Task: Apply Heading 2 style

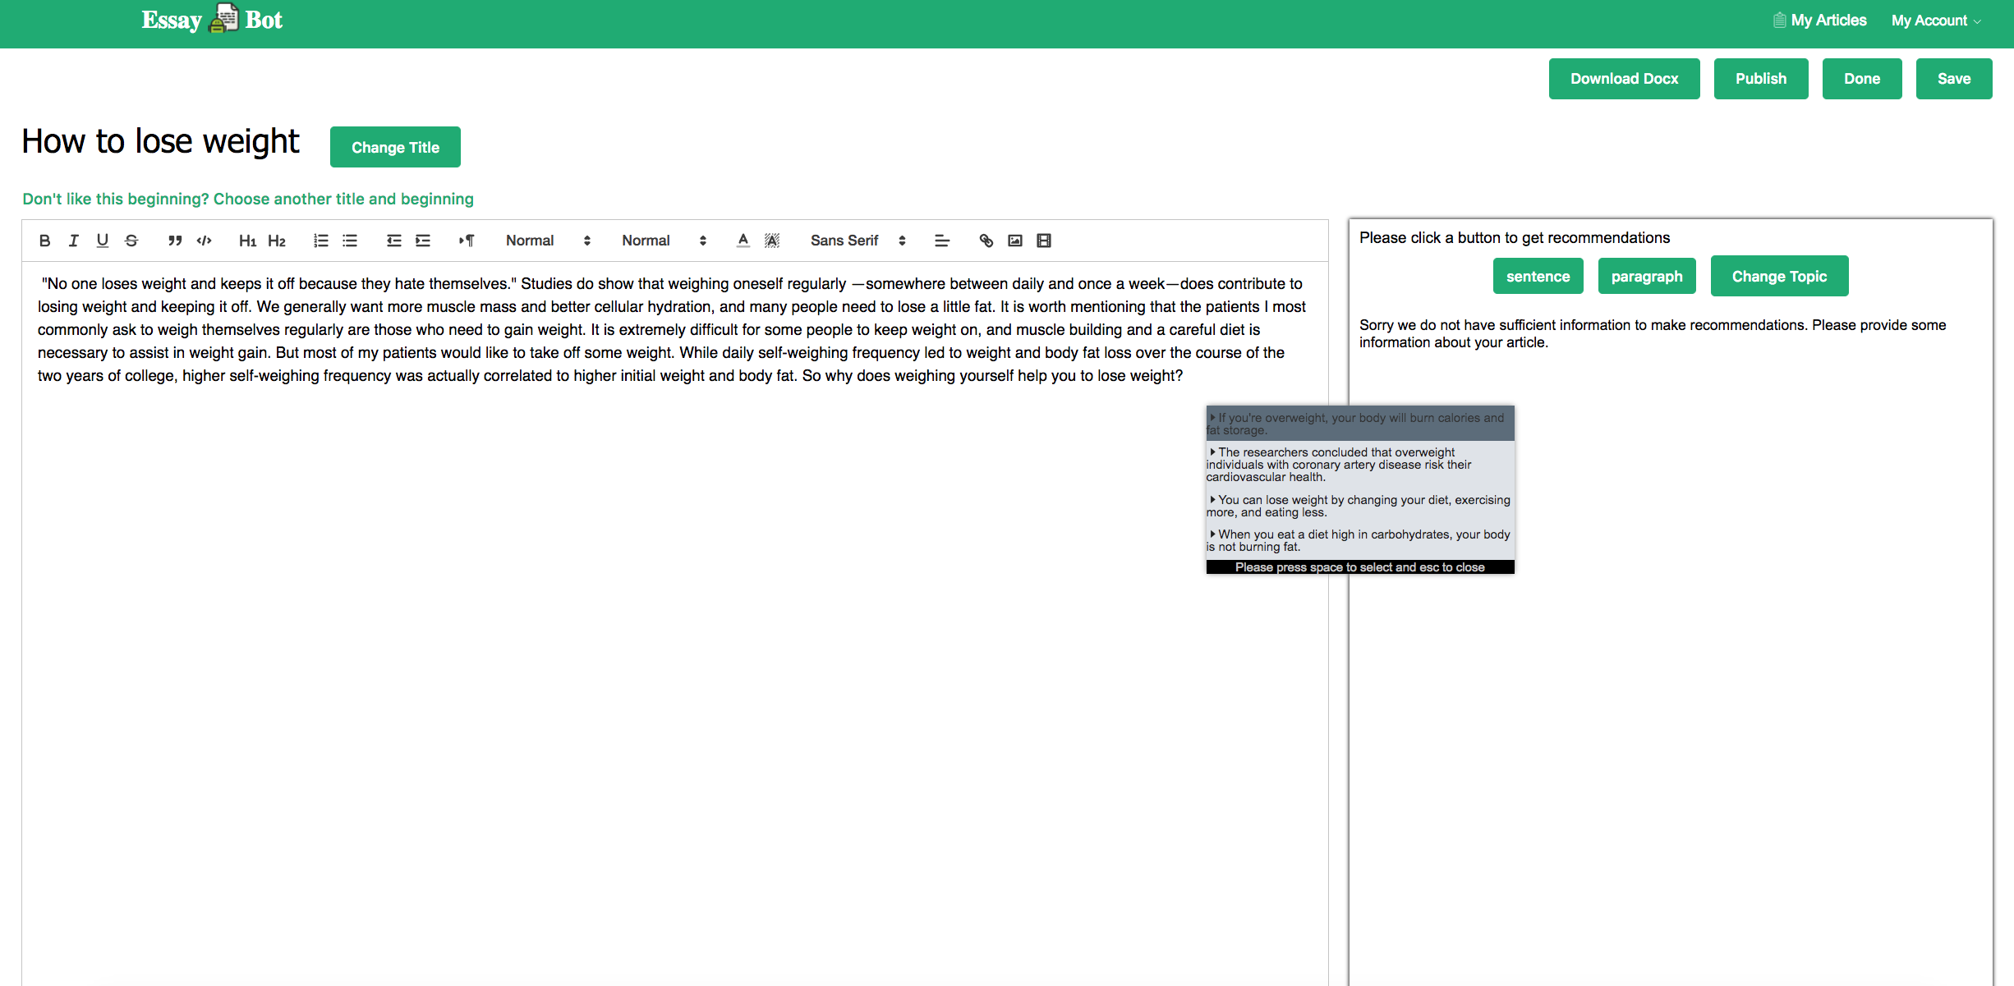Action: (277, 241)
